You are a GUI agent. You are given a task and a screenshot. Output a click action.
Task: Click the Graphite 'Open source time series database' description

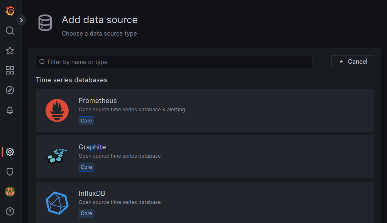click(x=120, y=156)
